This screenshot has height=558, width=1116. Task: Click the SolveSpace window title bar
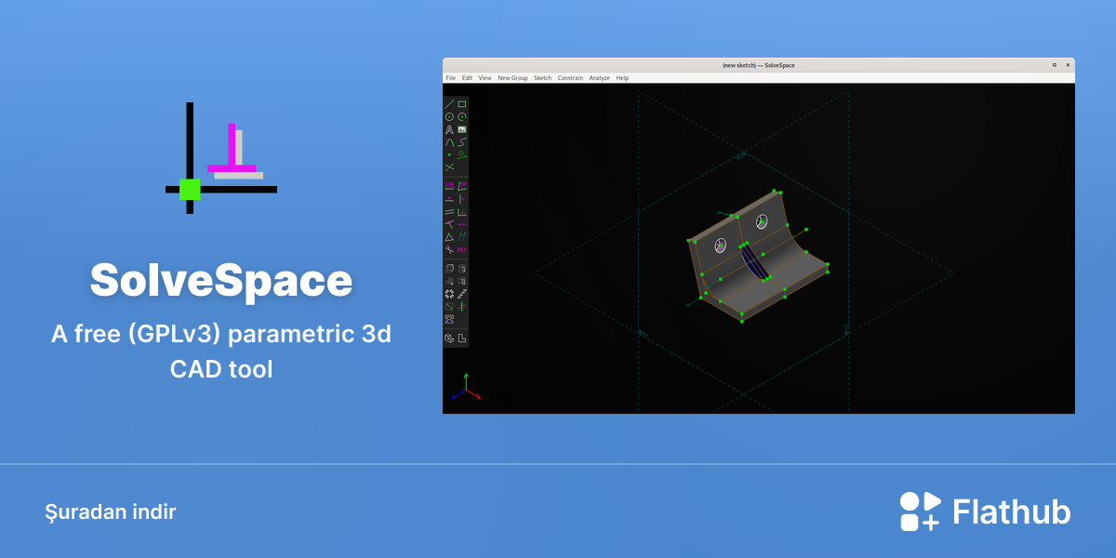(x=758, y=65)
